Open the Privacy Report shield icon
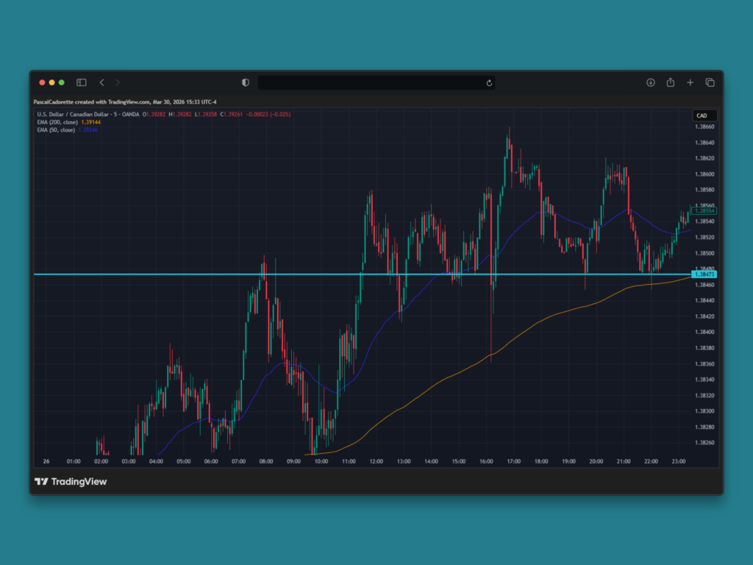 coord(245,82)
